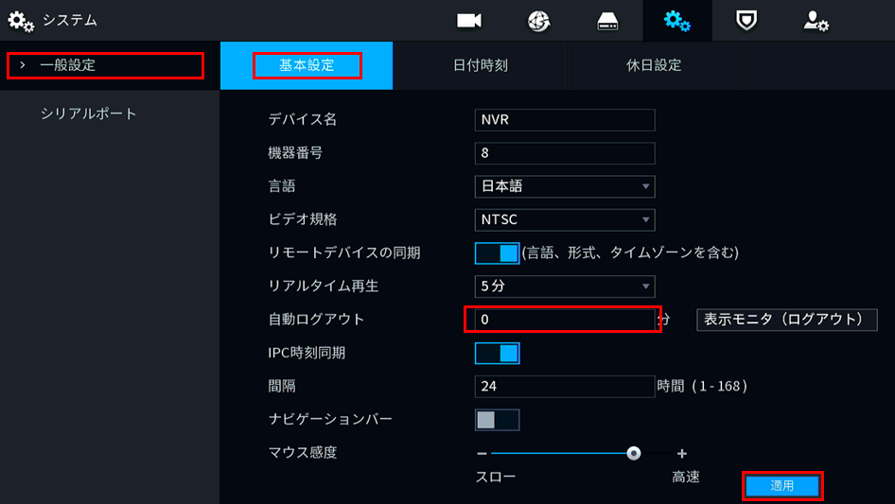Open the camera settings icon
895x504 pixels.
point(469,21)
